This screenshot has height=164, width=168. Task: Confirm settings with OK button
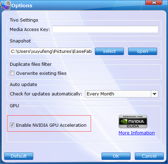(116, 156)
